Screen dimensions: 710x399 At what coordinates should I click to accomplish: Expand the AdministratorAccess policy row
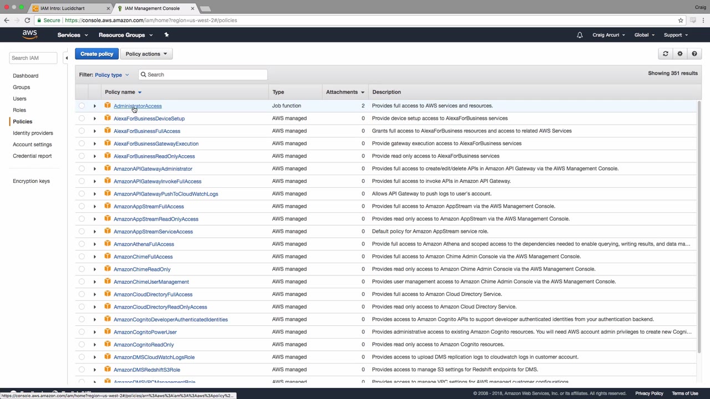(x=94, y=106)
